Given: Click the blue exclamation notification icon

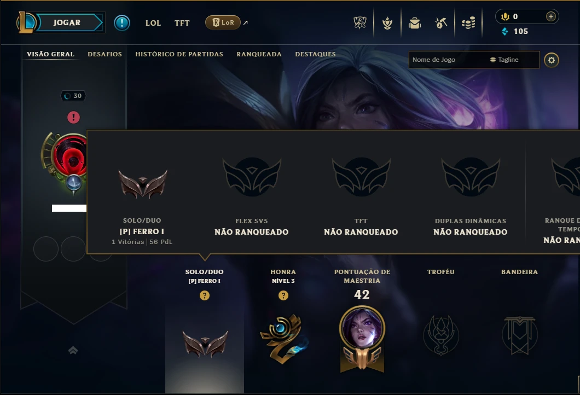Looking at the screenshot, I should click(x=121, y=23).
